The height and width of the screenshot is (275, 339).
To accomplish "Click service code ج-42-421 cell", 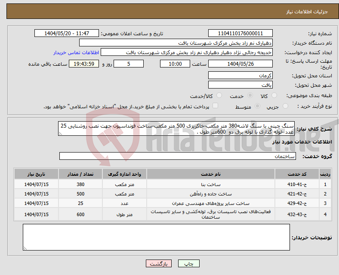I will pyautogui.click(x=297, y=194).
